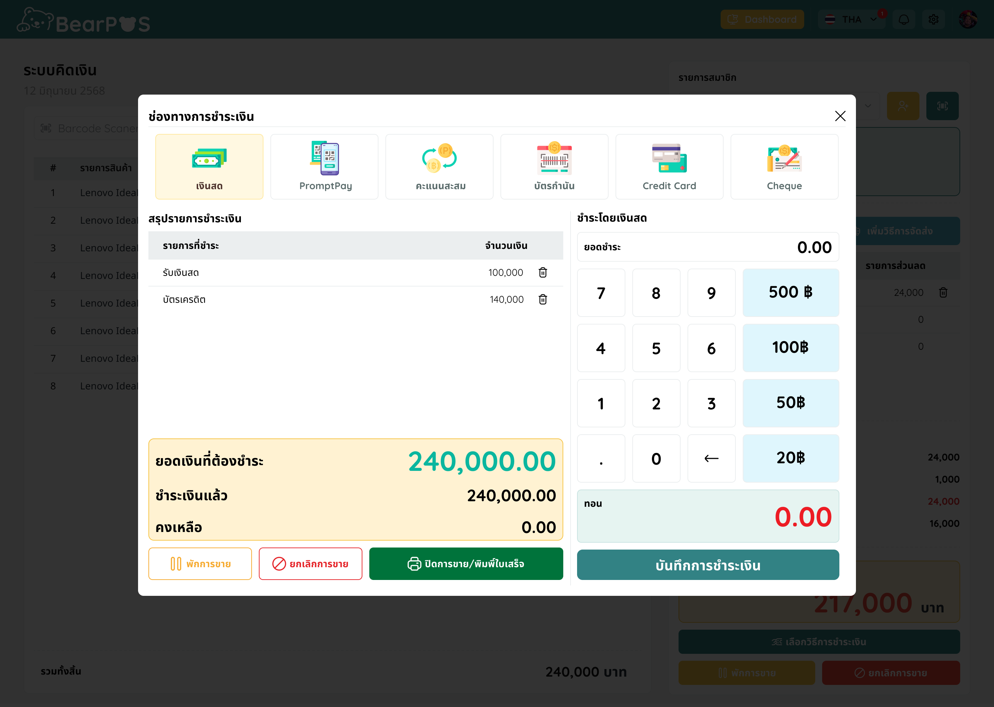Open the Dashboard button in header
Image resolution: width=994 pixels, height=707 pixels.
click(x=762, y=20)
